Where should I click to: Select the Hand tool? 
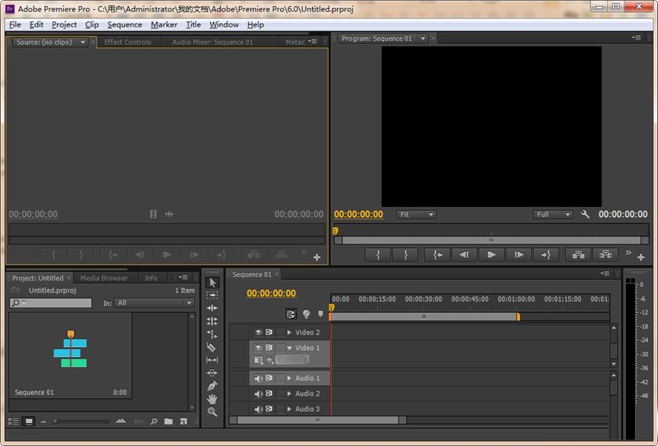pos(212,399)
